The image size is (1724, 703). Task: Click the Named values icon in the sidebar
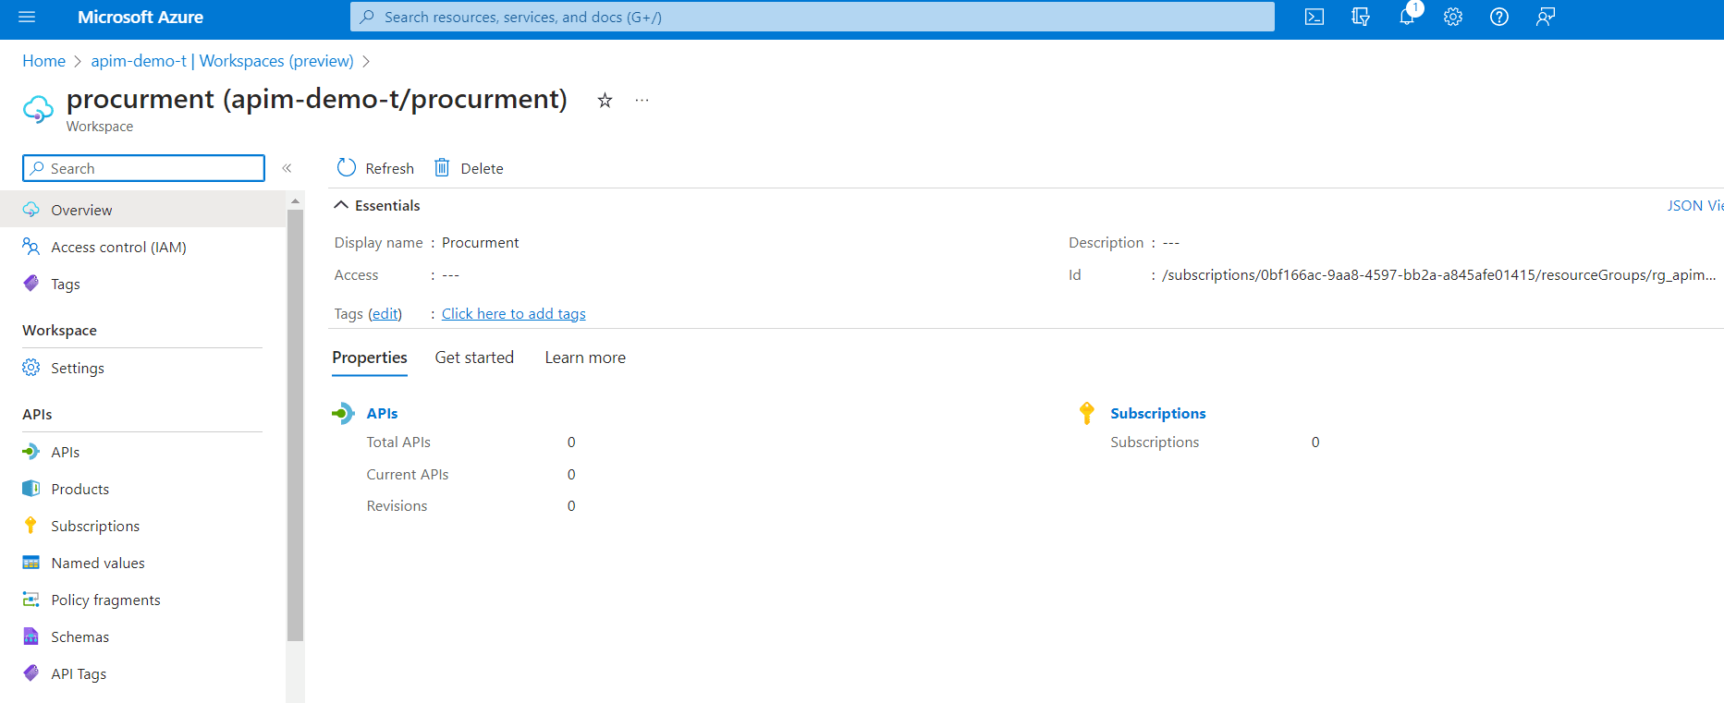click(x=31, y=563)
